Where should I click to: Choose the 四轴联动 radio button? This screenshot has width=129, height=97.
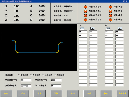coord(55,75)
